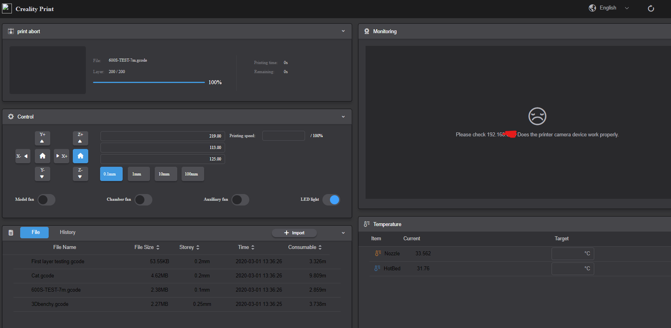
Task: Click the Import button
Action: pos(294,233)
